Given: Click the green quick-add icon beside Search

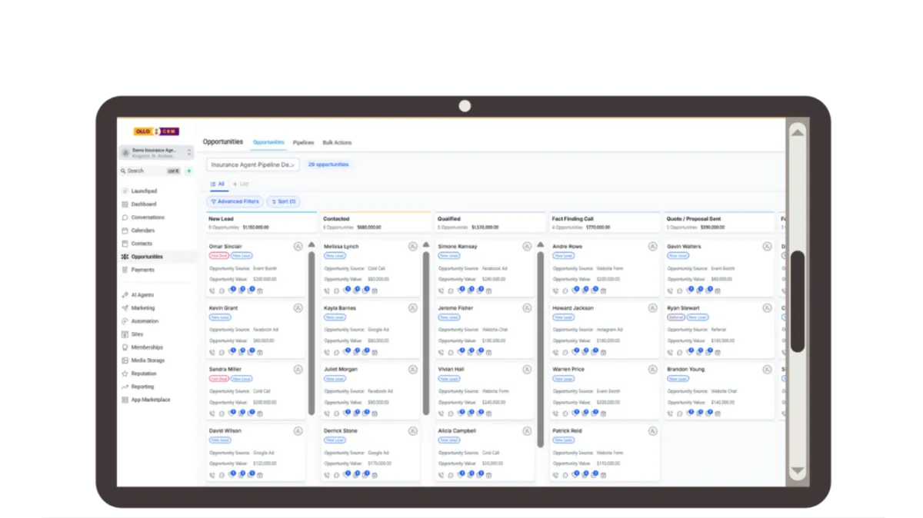Looking at the screenshot, I should coord(189,171).
